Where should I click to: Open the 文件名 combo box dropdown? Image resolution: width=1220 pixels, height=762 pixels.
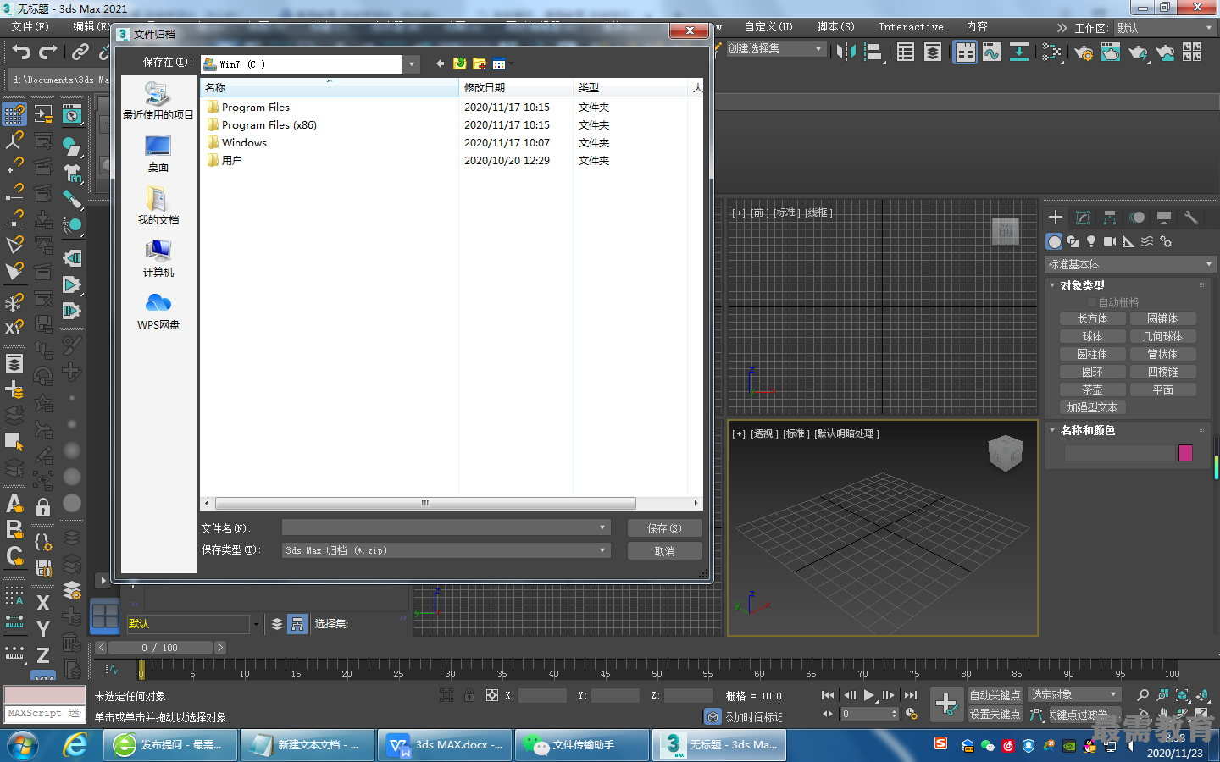[x=602, y=527]
